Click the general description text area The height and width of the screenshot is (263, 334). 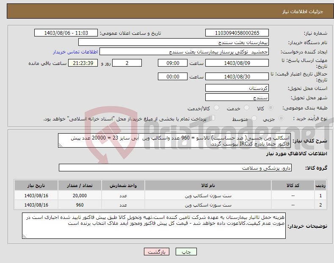174,140
